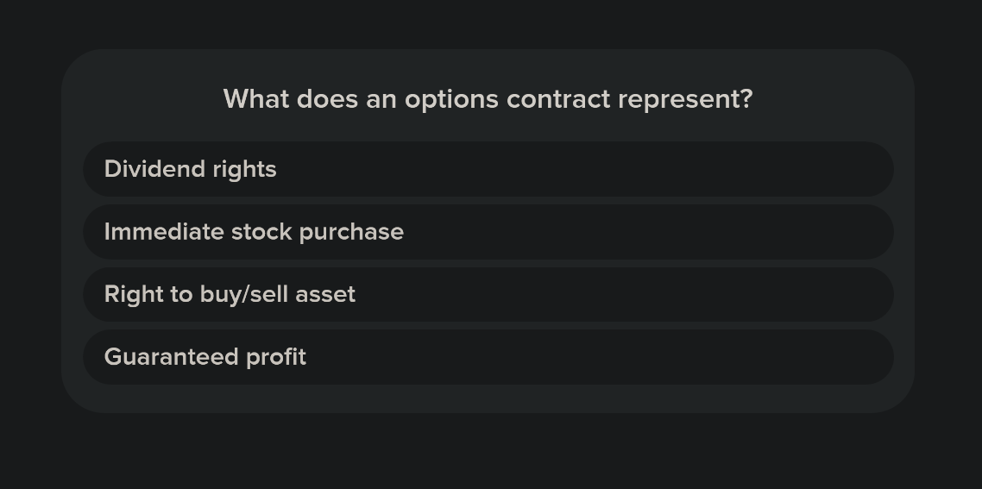This screenshot has width=982, height=489.
Task: Click the word 'profit' in fourth answer
Action: (275, 358)
